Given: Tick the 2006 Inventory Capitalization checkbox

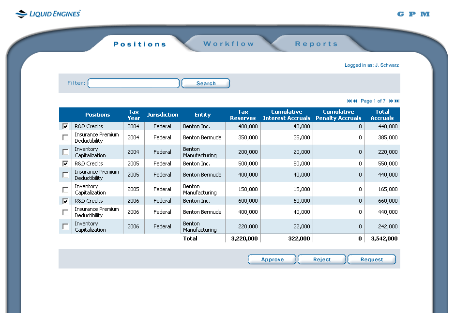Looking at the screenshot, I should (x=65, y=227).
